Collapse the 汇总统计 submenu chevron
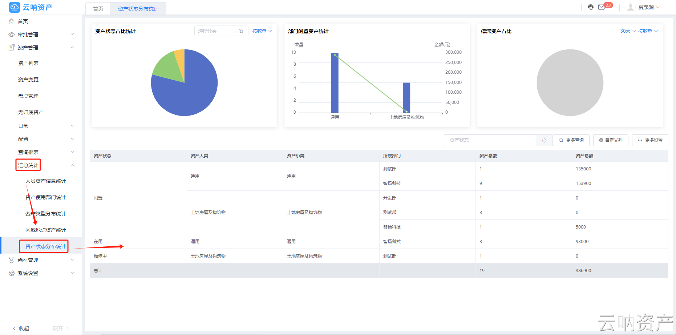The height and width of the screenshot is (335, 676). [72, 165]
